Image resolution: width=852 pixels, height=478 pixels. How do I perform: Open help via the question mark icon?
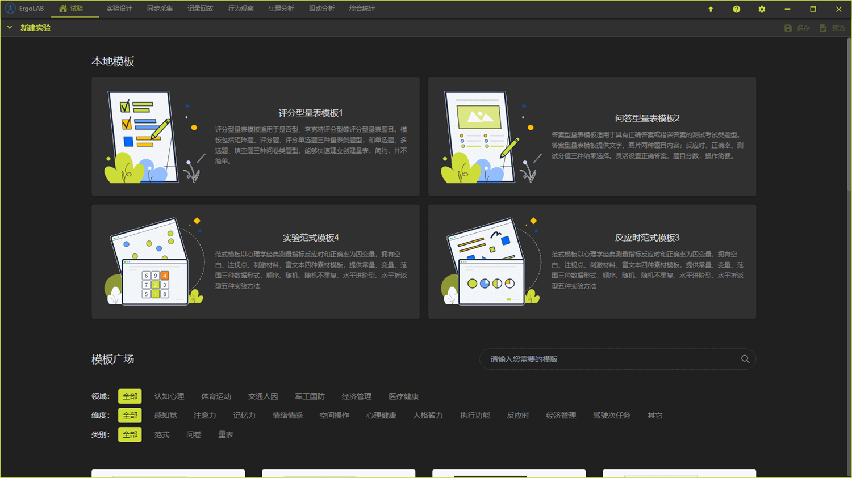[736, 9]
